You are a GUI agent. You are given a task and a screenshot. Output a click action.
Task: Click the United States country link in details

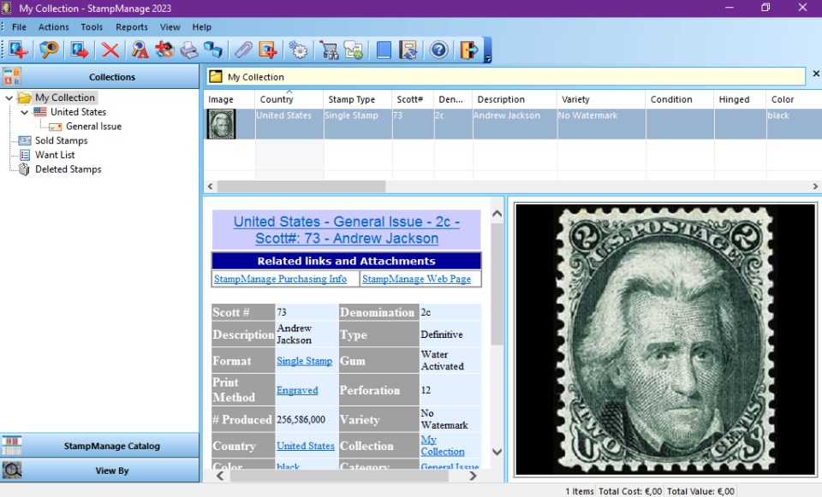pos(305,446)
